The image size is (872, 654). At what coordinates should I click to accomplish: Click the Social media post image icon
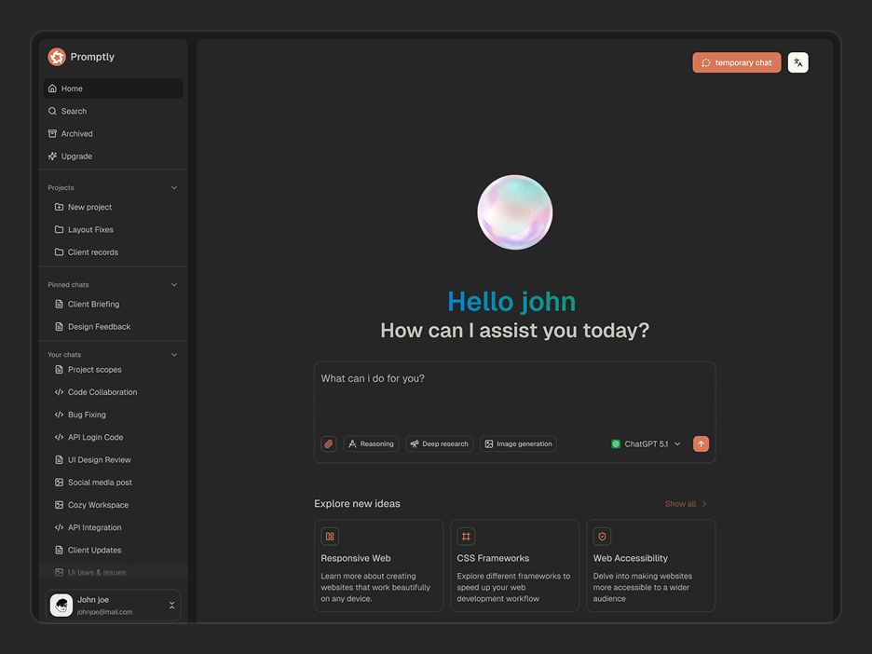pos(59,483)
